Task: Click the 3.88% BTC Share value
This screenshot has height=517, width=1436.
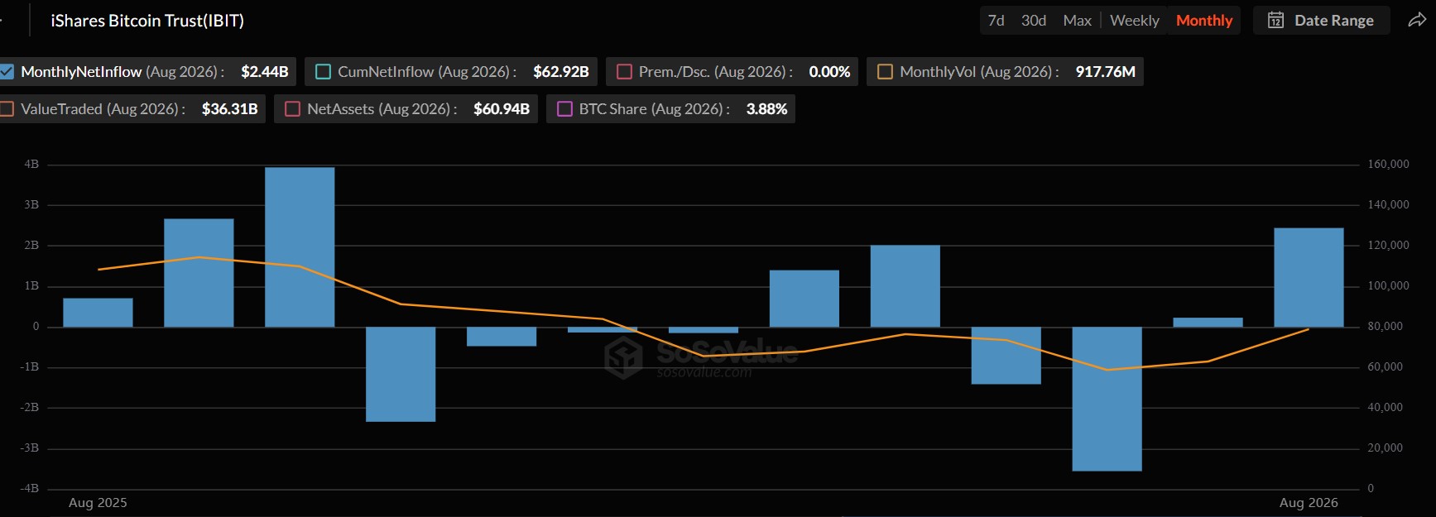Action: (766, 108)
